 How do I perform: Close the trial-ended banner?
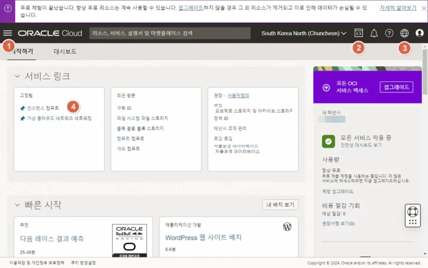click(x=424, y=8)
